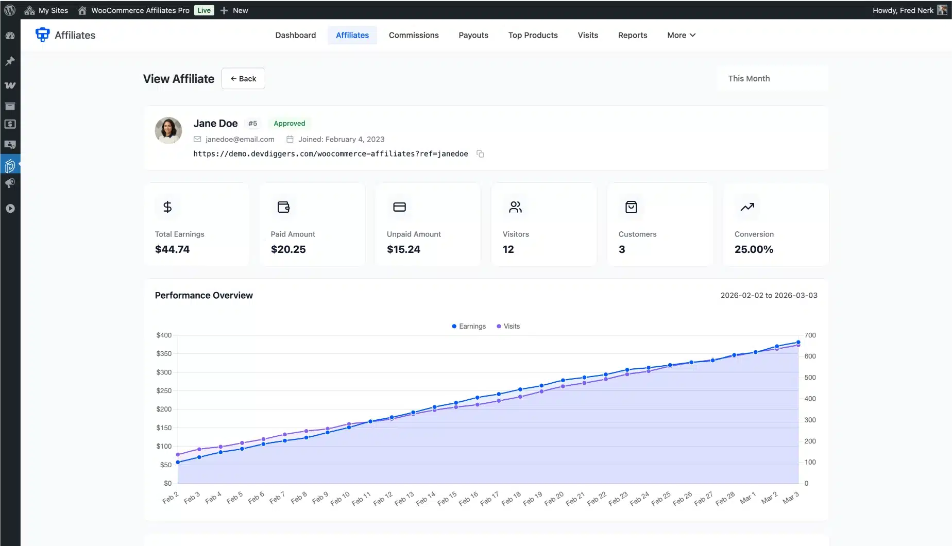Click the pushpin Posts sidebar icon
Viewport: 952px width, 546px height.
click(x=10, y=61)
